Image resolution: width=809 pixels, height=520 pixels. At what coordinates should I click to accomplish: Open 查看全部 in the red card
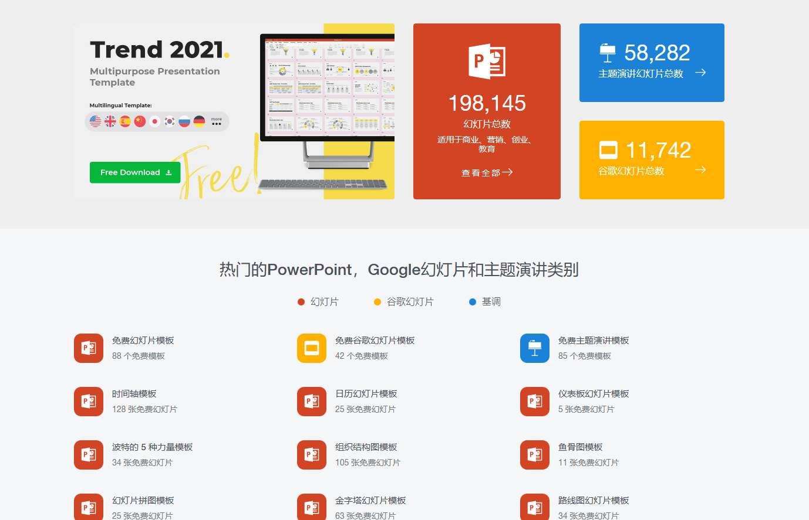(x=487, y=172)
